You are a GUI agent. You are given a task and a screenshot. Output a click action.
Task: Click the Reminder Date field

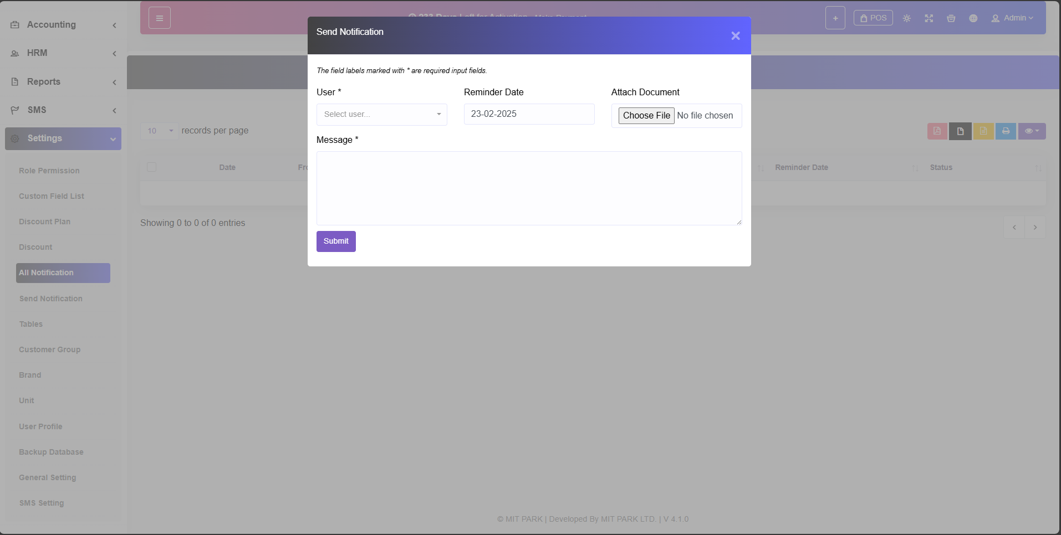[529, 114]
